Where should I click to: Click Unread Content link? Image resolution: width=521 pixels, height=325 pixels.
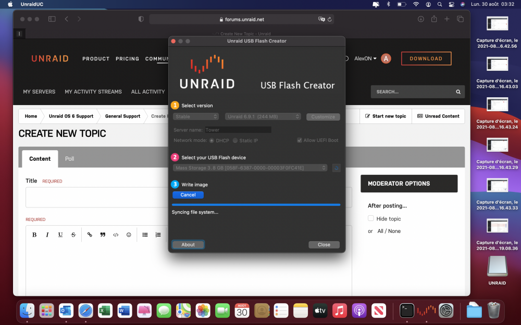pyautogui.click(x=438, y=116)
